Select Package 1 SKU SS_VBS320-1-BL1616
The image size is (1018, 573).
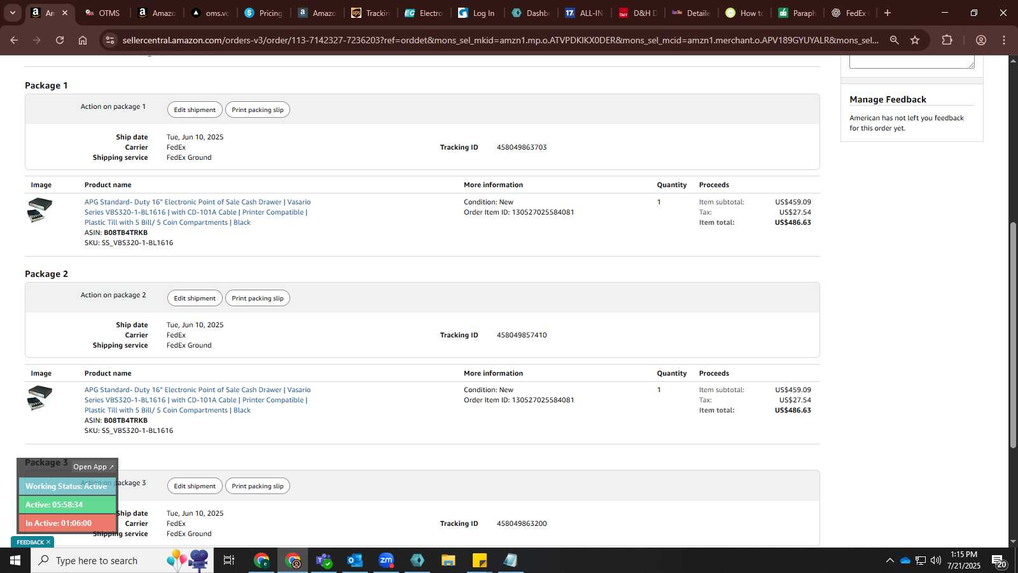(137, 243)
